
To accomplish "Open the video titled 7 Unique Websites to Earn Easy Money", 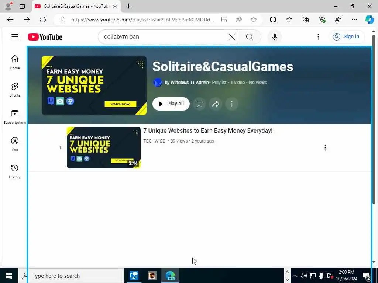I will pos(208,131).
